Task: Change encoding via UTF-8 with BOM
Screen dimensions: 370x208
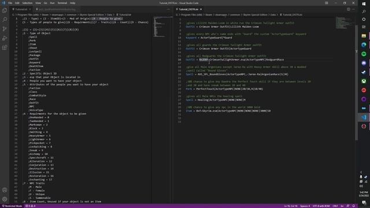Action: tap(321, 206)
